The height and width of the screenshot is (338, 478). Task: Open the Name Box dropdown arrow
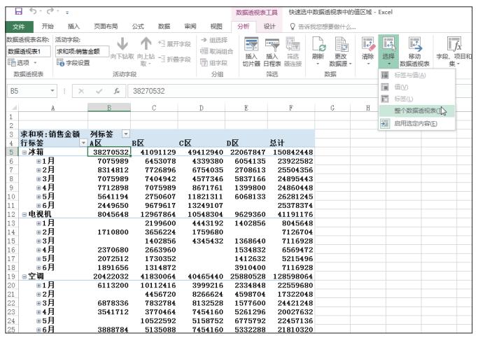(52, 91)
